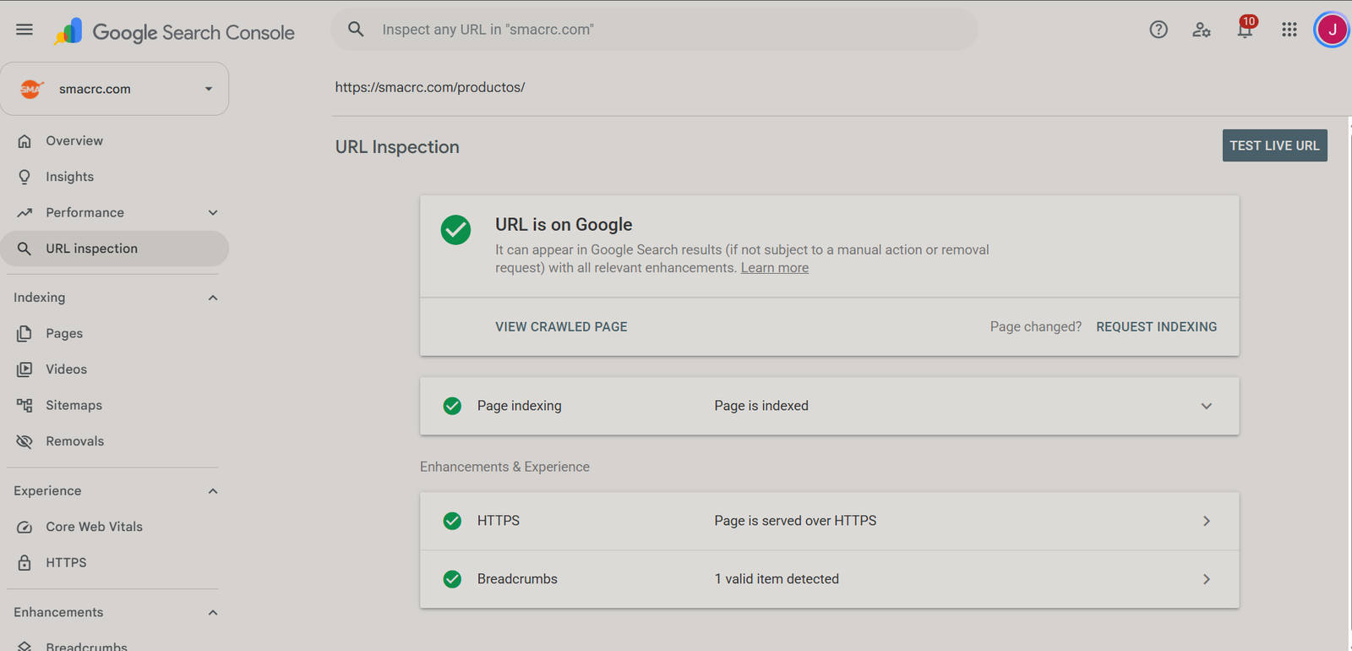The height and width of the screenshot is (651, 1352).
Task: Click the Videos icon in sidebar
Action: click(x=25, y=369)
